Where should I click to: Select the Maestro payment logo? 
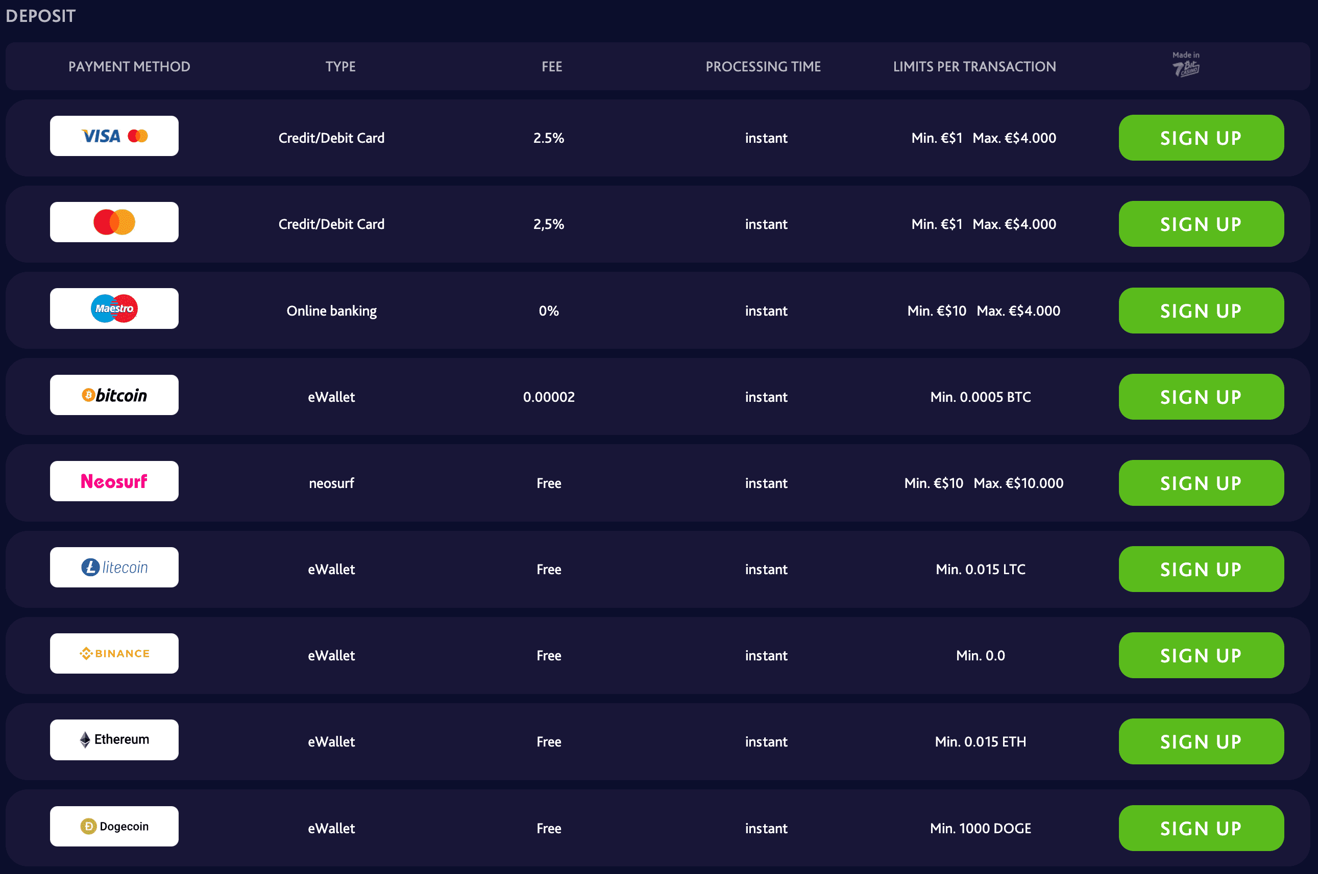coord(114,308)
